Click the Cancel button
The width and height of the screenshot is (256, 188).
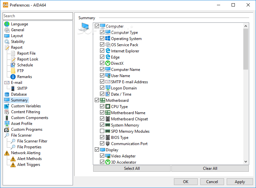tap(212, 181)
